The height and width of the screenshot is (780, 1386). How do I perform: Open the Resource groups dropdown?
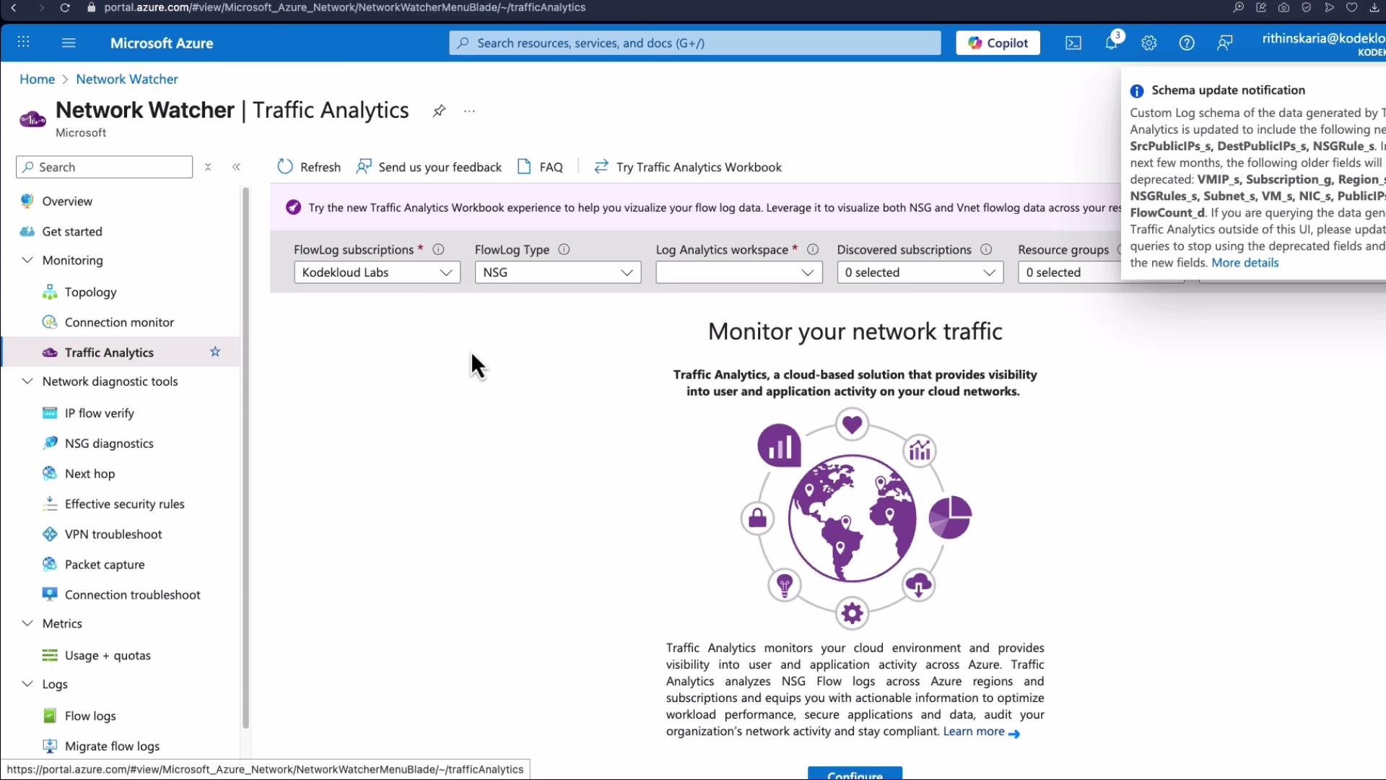click(1070, 272)
